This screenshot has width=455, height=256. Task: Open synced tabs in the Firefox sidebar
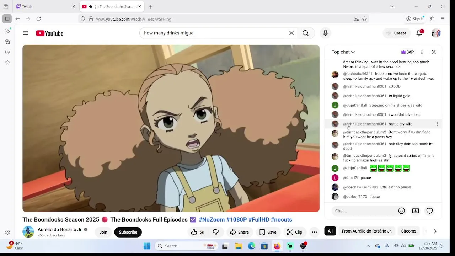pyautogui.click(x=7, y=42)
